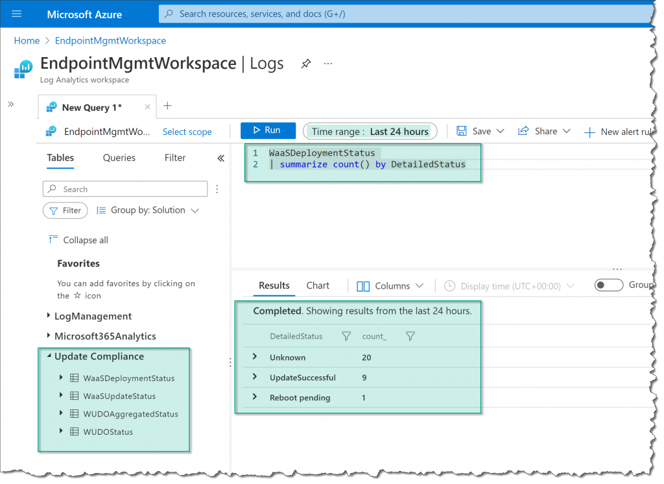Open EndpointMgmtWorkspace breadcrumb link
Viewport: 664px width, 484px height.
click(x=110, y=41)
